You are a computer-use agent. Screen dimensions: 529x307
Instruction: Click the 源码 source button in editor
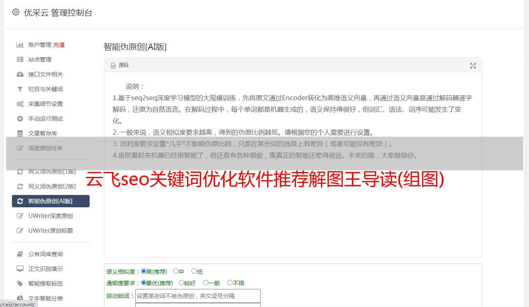click(x=120, y=65)
